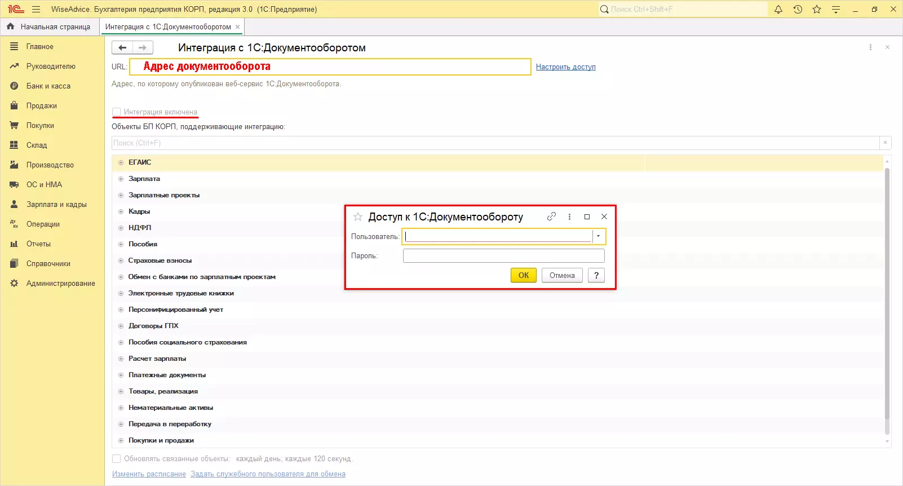Click the Операции section icon
This screenshot has width=903, height=486.
click(14, 224)
